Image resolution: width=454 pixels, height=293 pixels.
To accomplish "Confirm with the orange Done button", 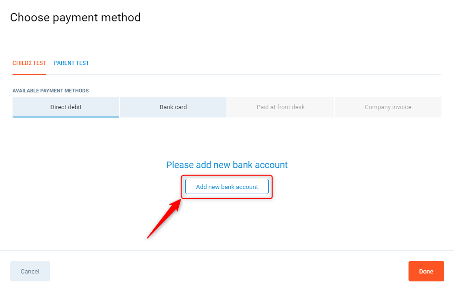I will [426, 271].
